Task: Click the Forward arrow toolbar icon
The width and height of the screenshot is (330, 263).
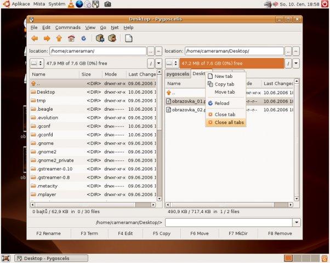Action: coord(47,38)
